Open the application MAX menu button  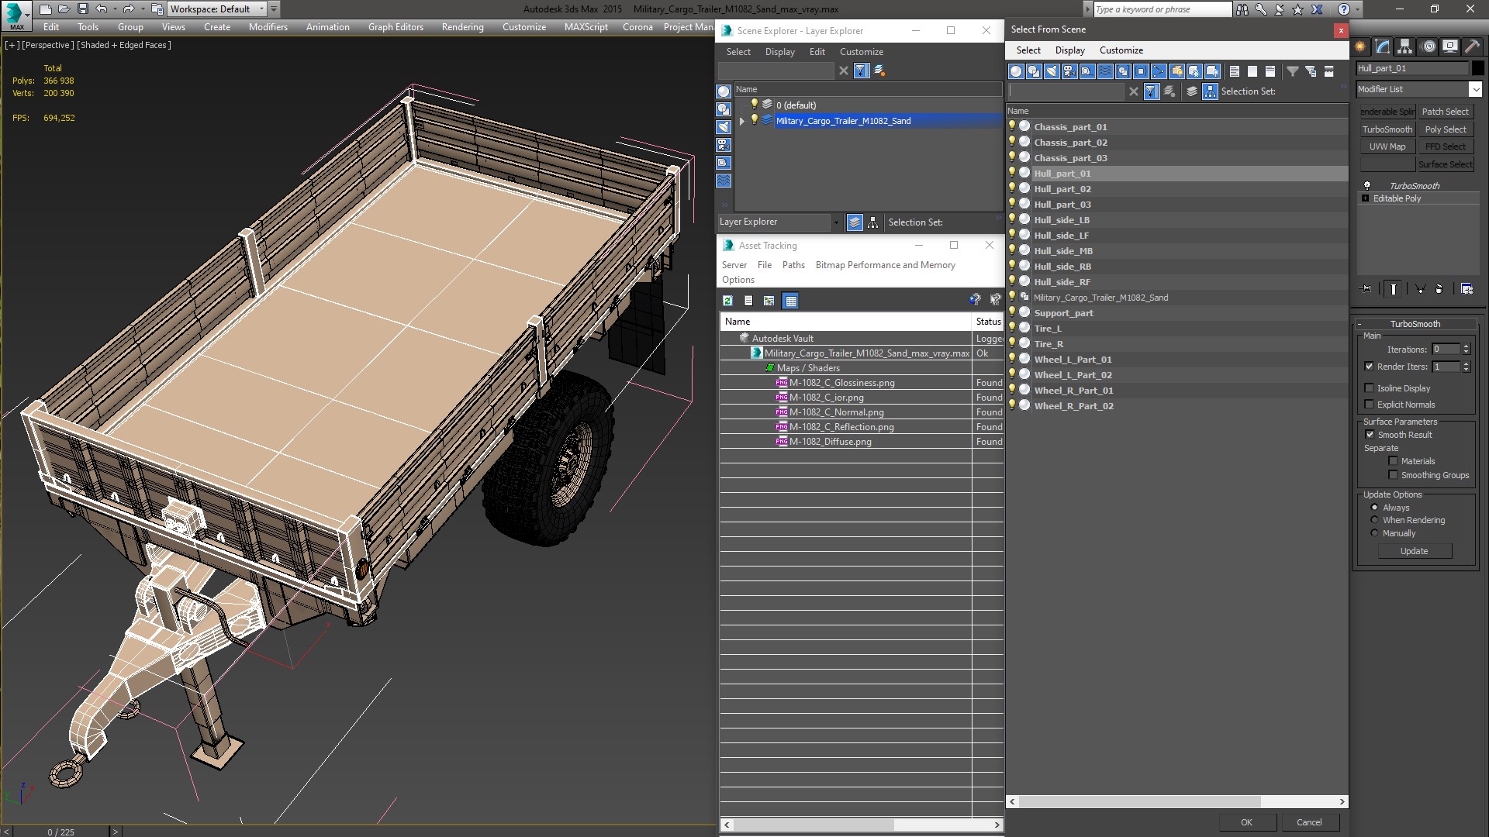tap(16, 15)
